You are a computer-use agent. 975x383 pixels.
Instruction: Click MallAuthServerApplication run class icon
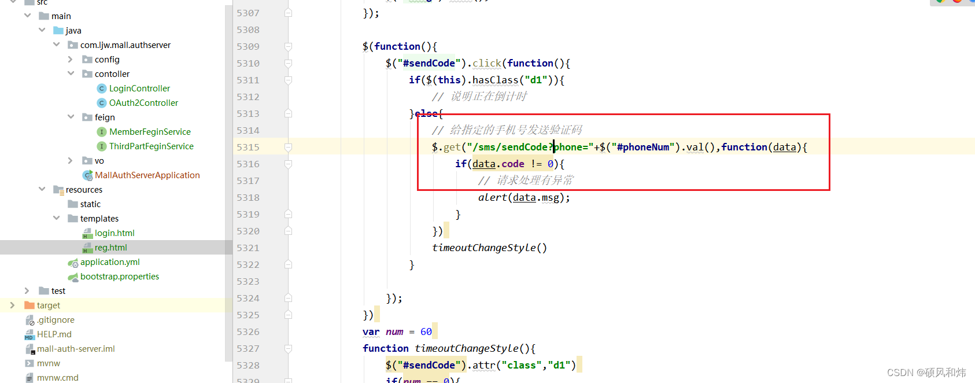pos(87,175)
